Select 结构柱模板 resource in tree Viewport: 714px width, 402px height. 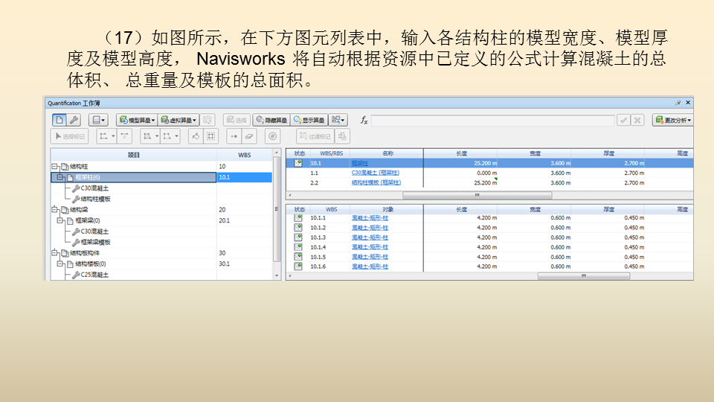pyautogui.click(x=96, y=199)
